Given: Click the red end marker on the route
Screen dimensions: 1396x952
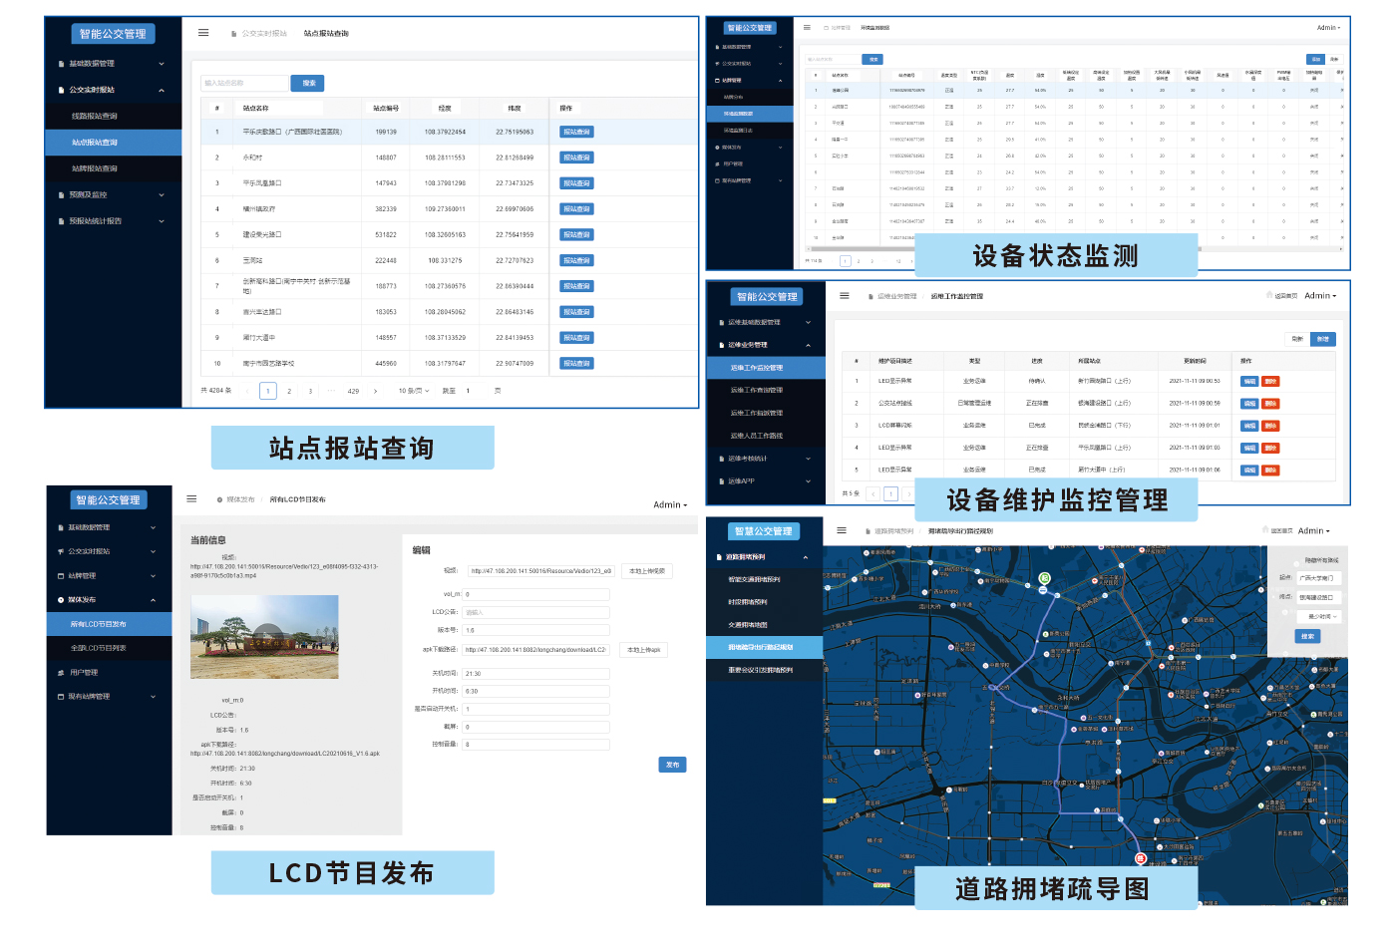Looking at the screenshot, I should point(1141,858).
